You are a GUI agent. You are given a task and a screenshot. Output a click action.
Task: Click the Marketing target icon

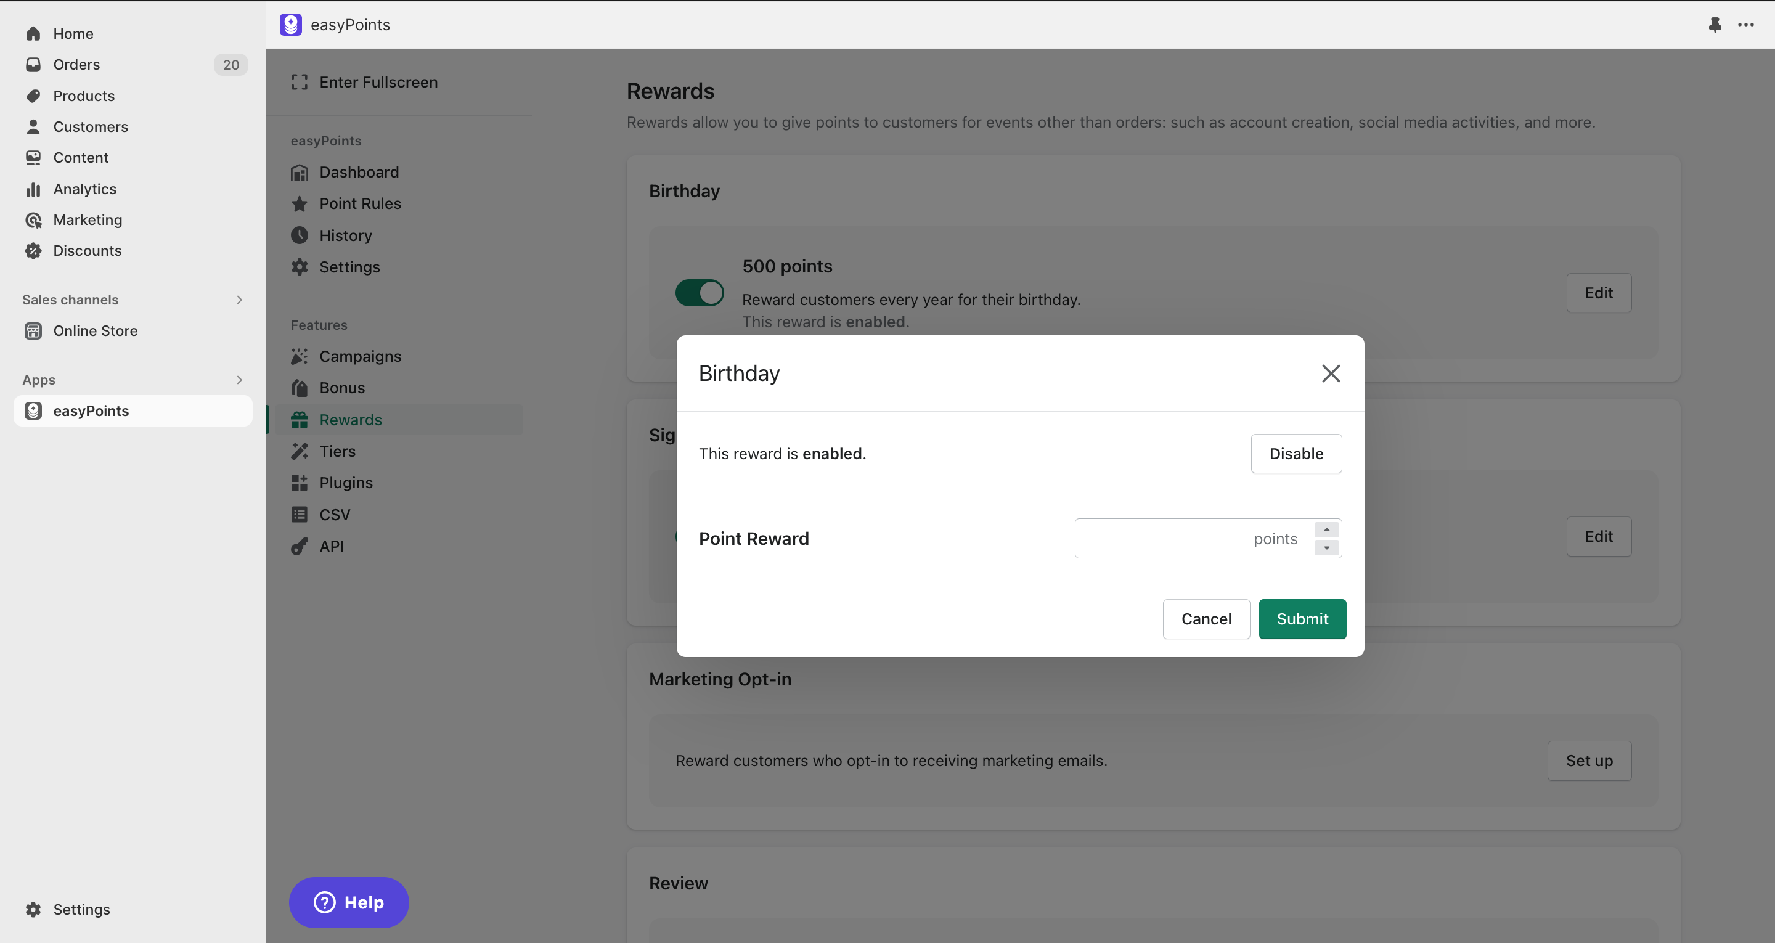coord(33,220)
